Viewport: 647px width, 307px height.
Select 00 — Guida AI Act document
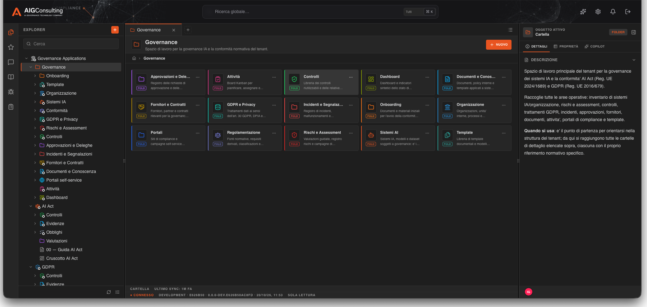pos(64,250)
